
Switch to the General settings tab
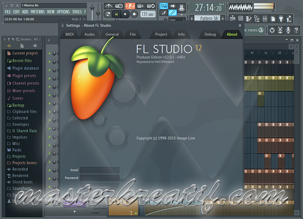click(112, 34)
